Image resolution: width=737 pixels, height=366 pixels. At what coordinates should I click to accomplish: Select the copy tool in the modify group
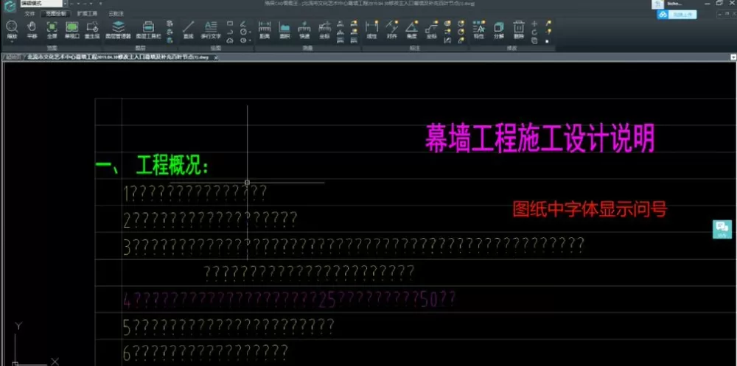[x=534, y=41]
